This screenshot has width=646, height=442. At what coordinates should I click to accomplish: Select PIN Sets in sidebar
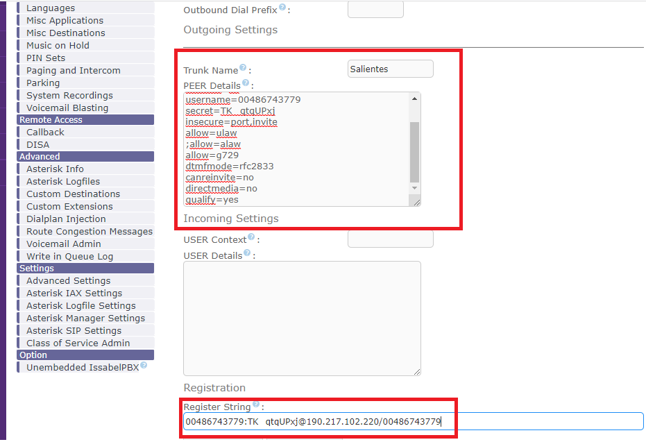point(86,58)
